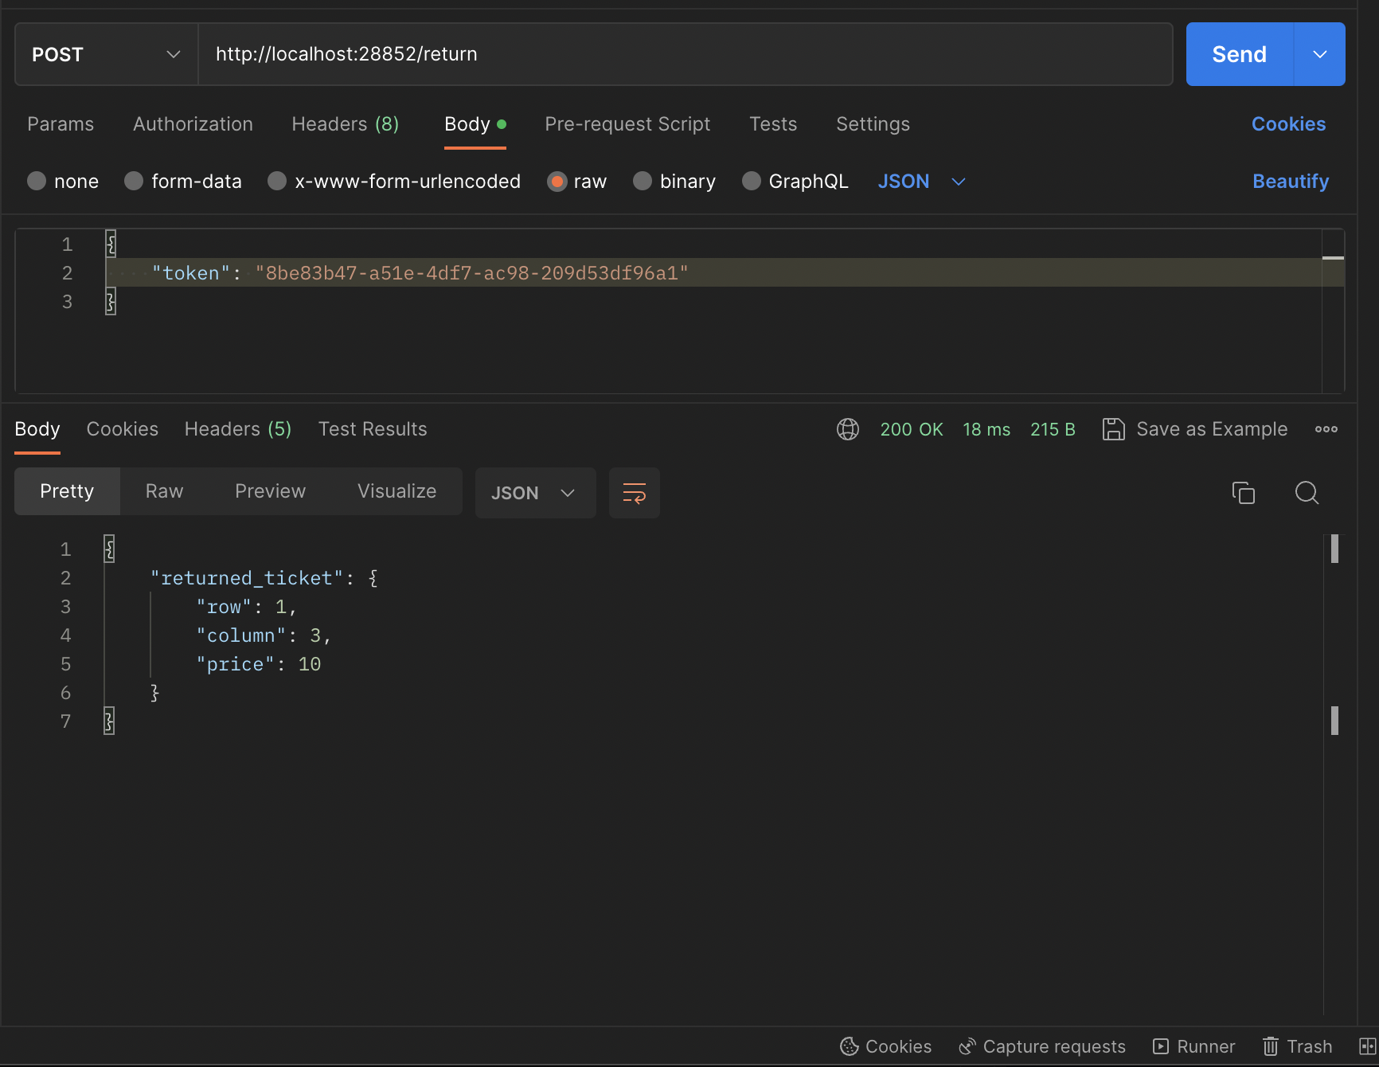Open the Test Results response tab

point(373,429)
